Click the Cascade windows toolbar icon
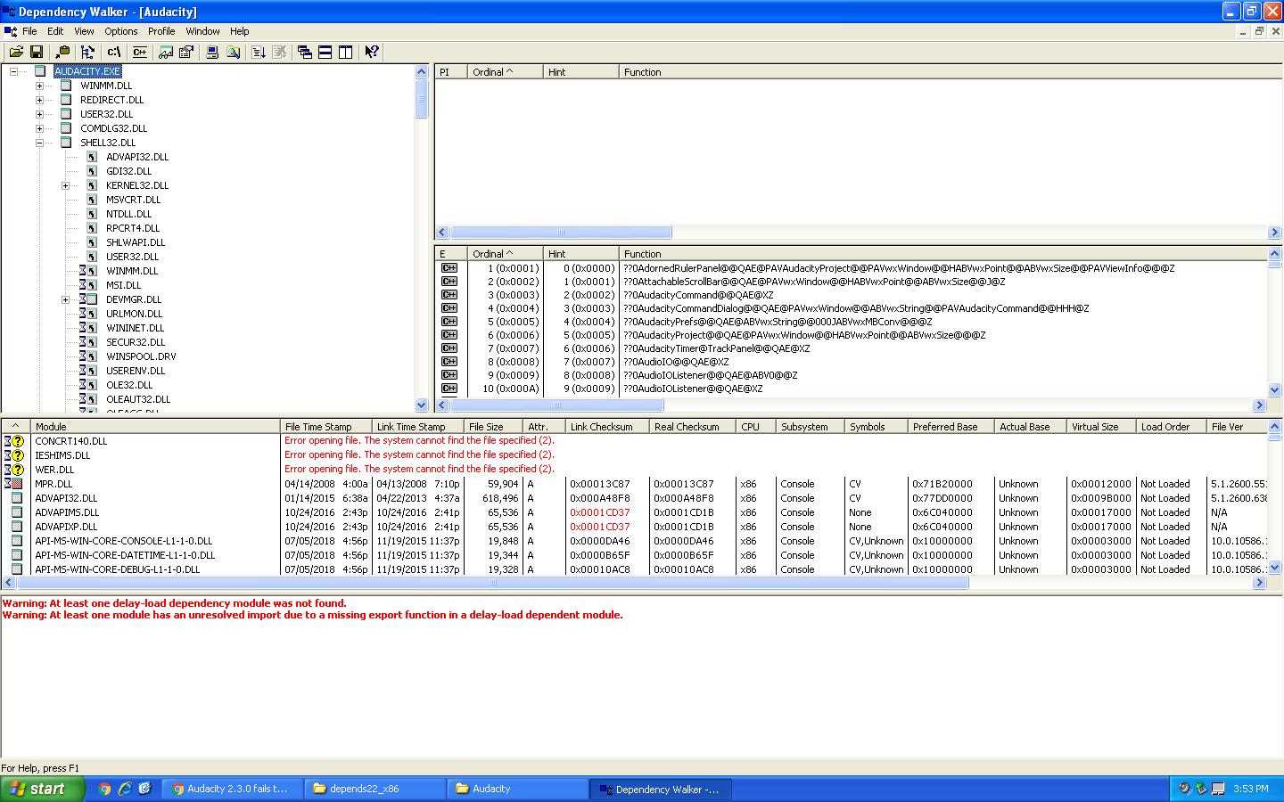The width and height of the screenshot is (1284, 802). (305, 52)
